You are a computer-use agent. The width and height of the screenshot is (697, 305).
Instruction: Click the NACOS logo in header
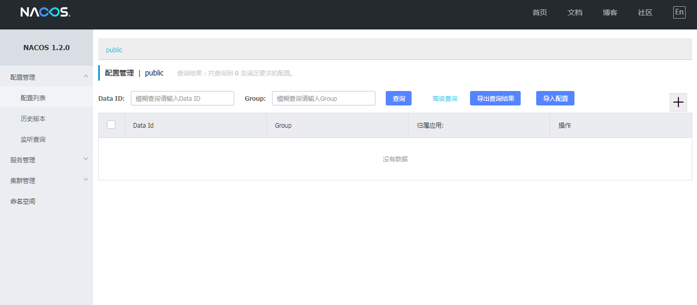[x=46, y=12]
